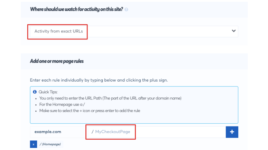
Task: Click the tip about entering the URL Path
Action: [x=110, y=98]
